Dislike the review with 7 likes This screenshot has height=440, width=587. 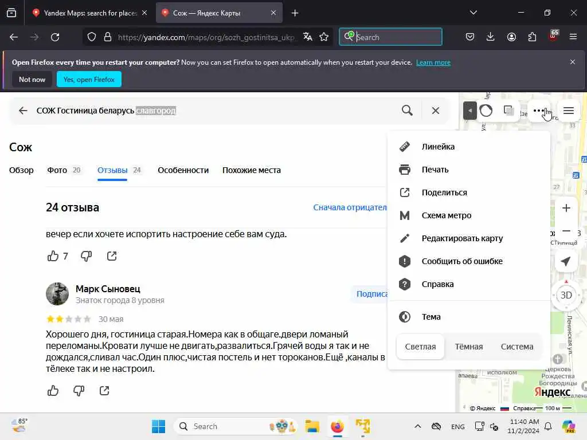[86, 256]
